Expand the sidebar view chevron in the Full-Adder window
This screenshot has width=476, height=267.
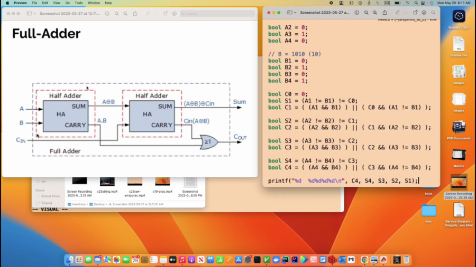(35, 13)
